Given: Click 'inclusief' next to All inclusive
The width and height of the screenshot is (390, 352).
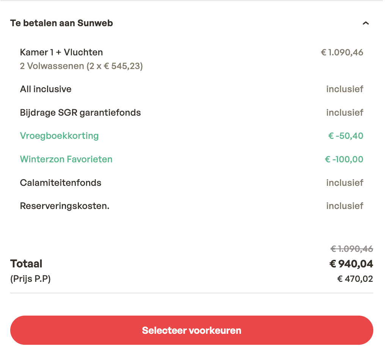Looking at the screenshot, I should coord(344,90).
